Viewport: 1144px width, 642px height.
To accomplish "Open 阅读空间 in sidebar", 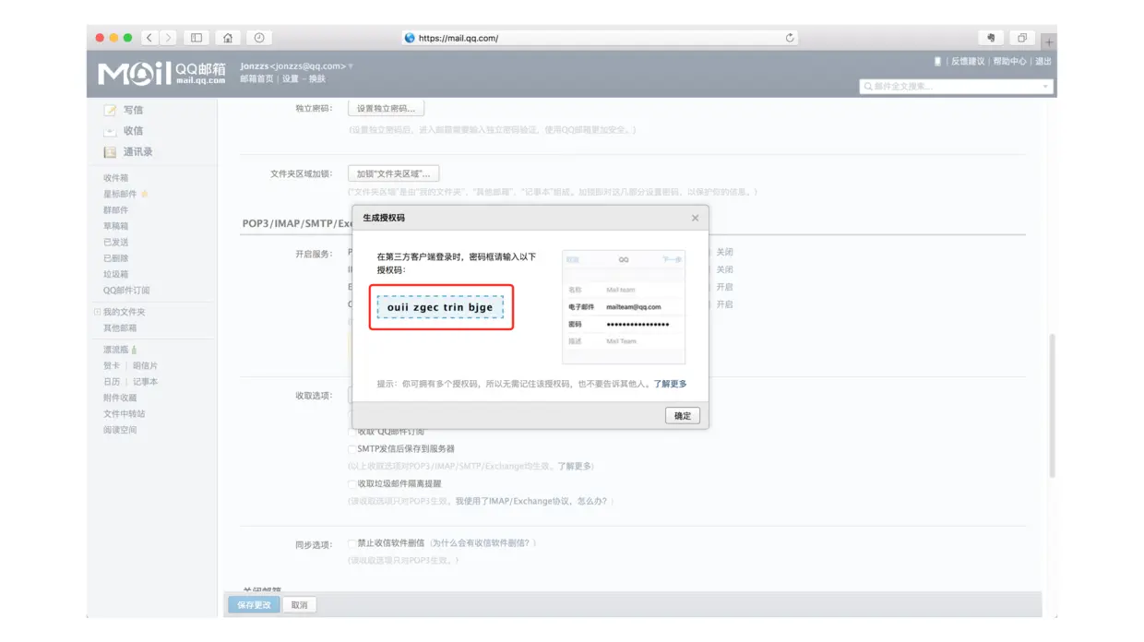I will (x=120, y=430).
